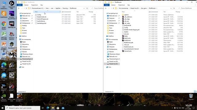Switch to Поделиться tab in left window

pos(34,5)
